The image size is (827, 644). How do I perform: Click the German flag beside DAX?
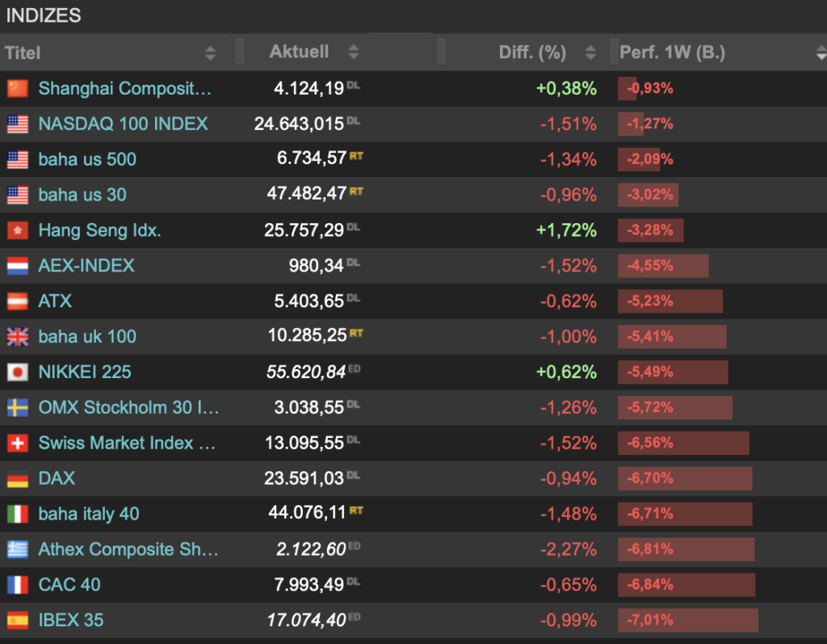[17, 479]
